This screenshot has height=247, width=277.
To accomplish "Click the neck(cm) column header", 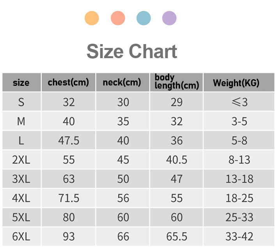I will (x=122, y=83).
